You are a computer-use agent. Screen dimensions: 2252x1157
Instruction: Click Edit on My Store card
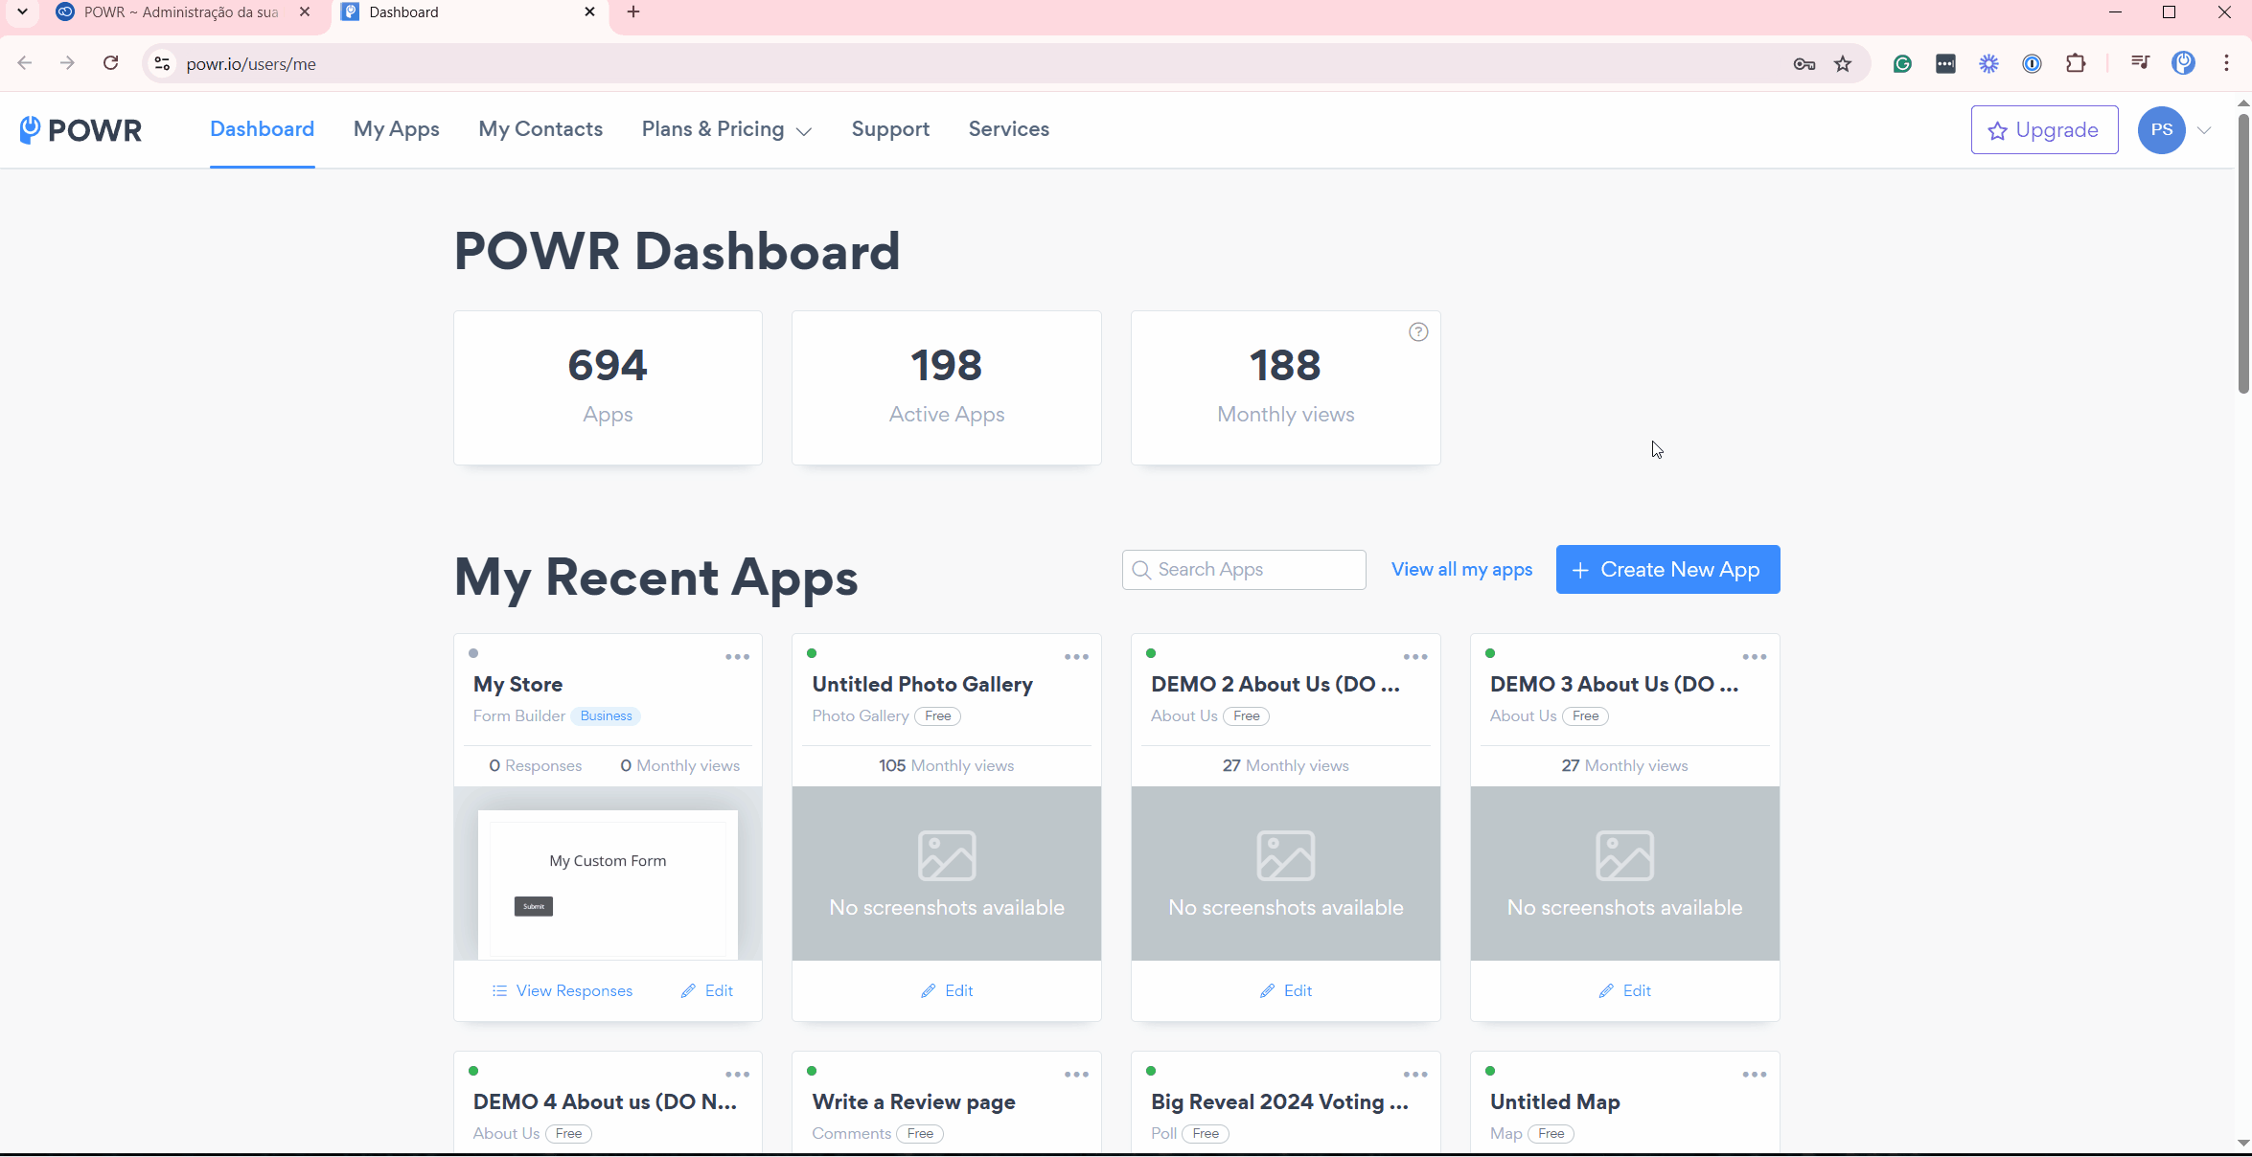click(x=707, y=991)
